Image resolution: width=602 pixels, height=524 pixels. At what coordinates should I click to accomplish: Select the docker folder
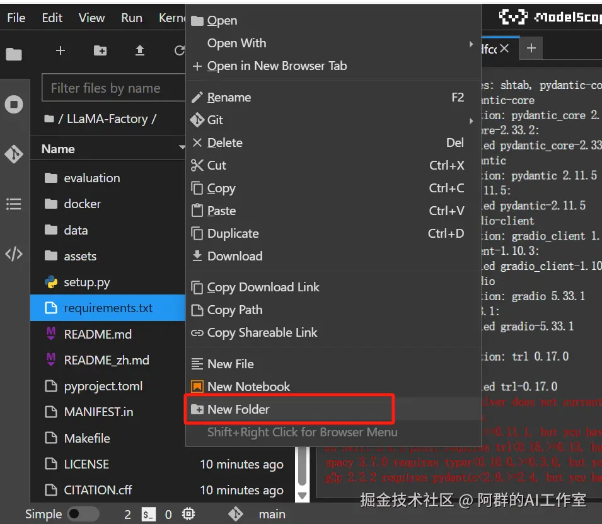[x=108, y=204]
